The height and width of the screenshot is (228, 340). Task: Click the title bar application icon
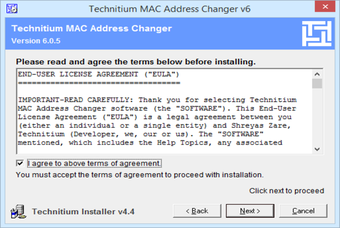point(12,9)
